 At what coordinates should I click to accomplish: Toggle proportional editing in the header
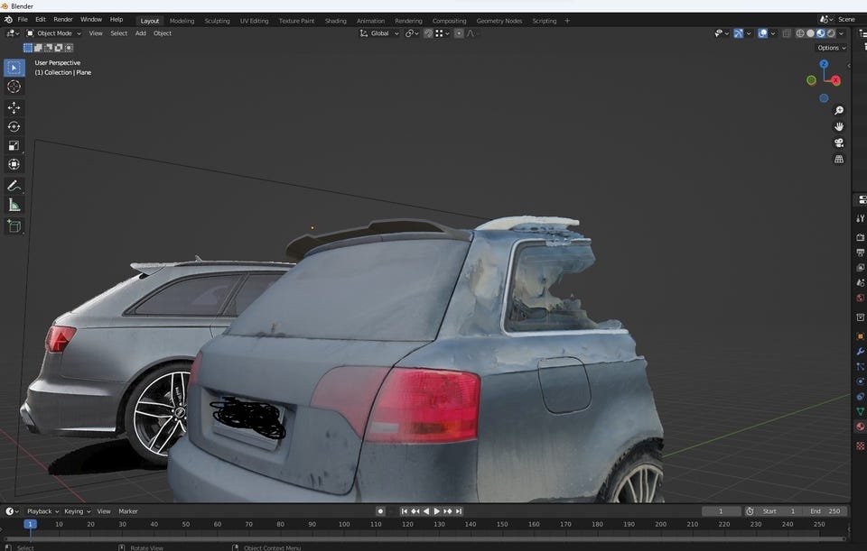point(459,33)
